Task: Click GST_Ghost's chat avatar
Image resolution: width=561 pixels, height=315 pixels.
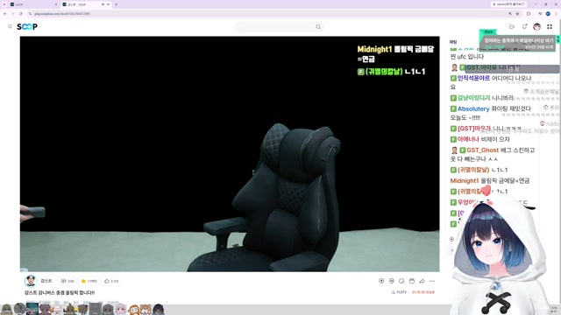Action: pos(454,150)
